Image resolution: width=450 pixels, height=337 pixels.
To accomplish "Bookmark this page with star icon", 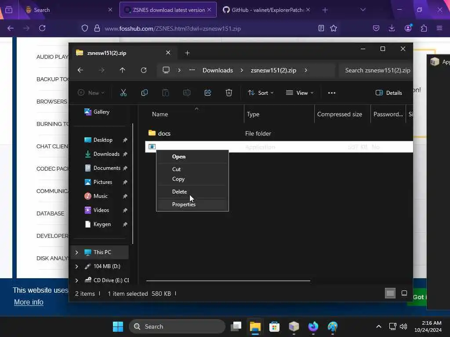I will coord(334,28).
